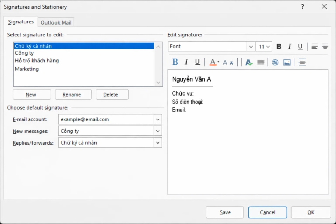Open the Signatures tab
The height and width of the screenshot is (224, 336).
point(20,22)
